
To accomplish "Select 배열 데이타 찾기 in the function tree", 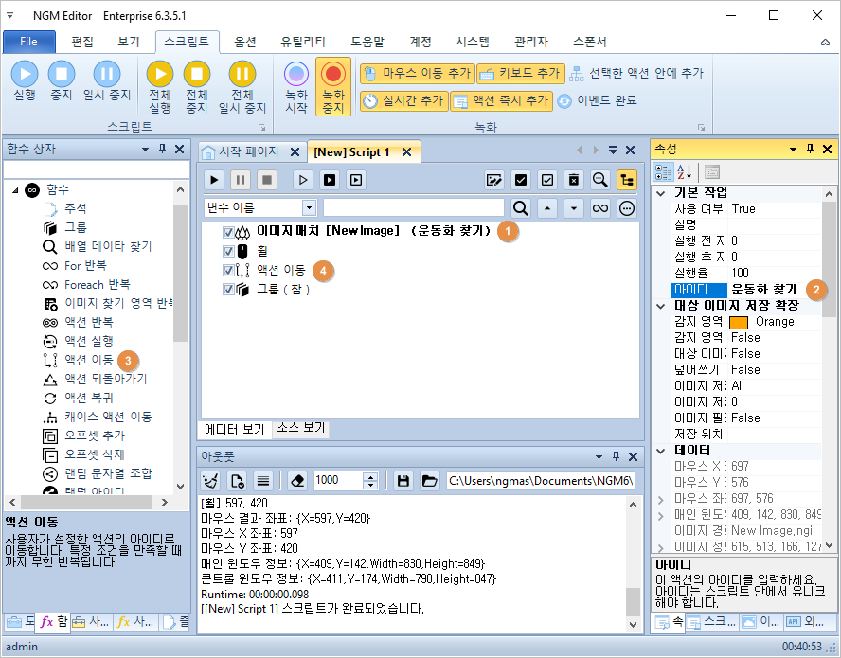I will tap(108, 247).
